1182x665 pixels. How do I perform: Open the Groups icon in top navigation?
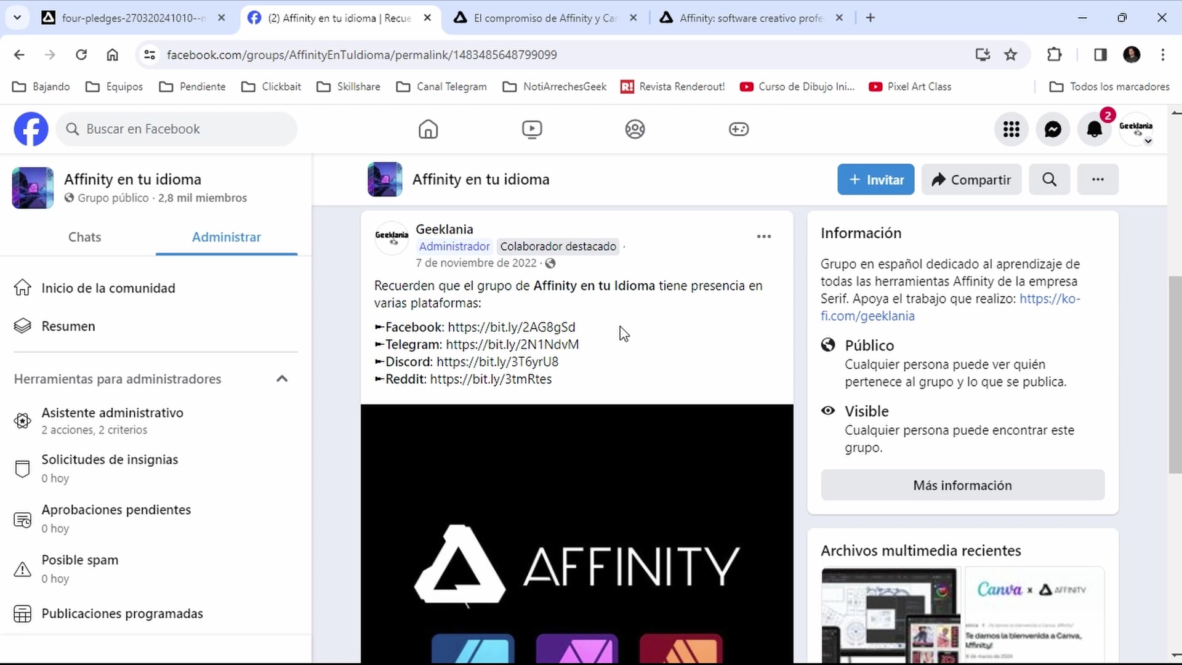pos(635,129)
